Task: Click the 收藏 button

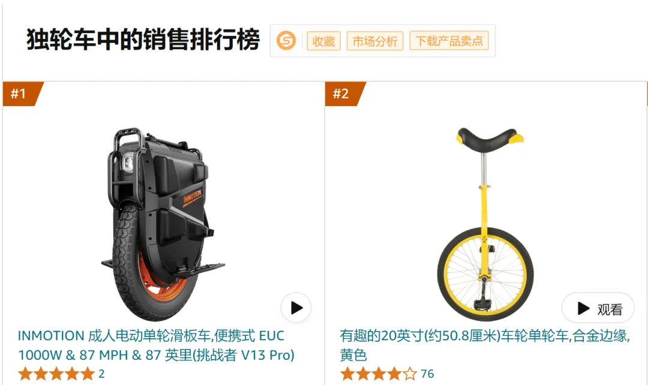Action: [323, 41]
